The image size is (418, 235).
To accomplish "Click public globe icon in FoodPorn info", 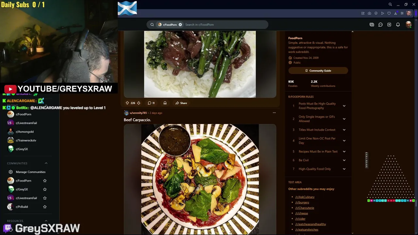I will click(x=290, y=63).
